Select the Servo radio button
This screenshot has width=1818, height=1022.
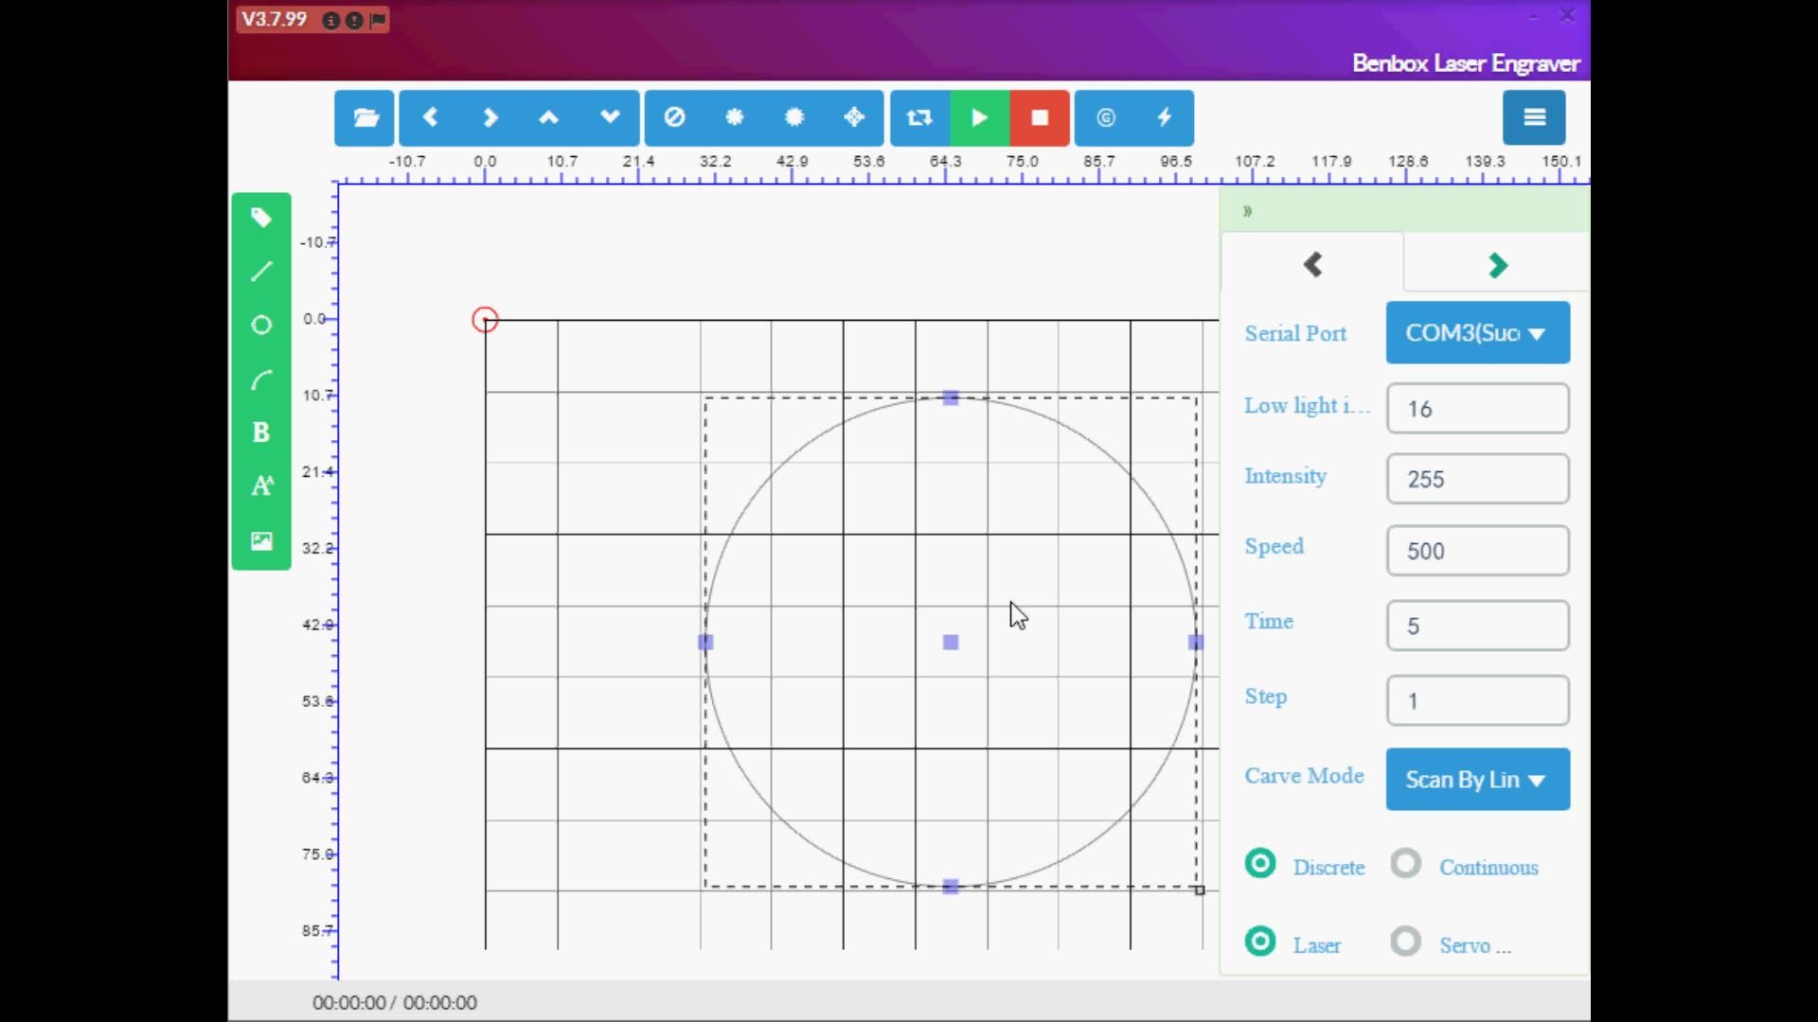coord(1406,942)
